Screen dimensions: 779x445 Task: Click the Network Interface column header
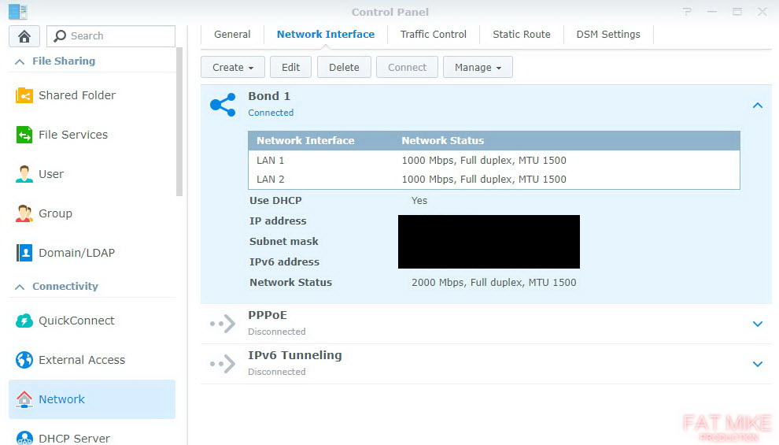305,141
